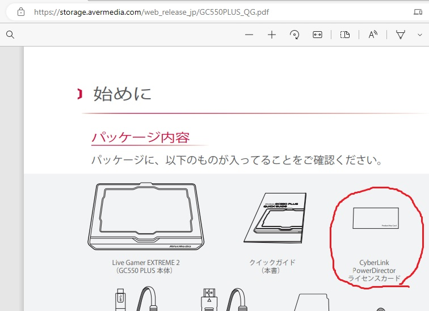This screenshot has height=311, width=429.
Task: Select the PDF URL address field
Action: (152, 12)
